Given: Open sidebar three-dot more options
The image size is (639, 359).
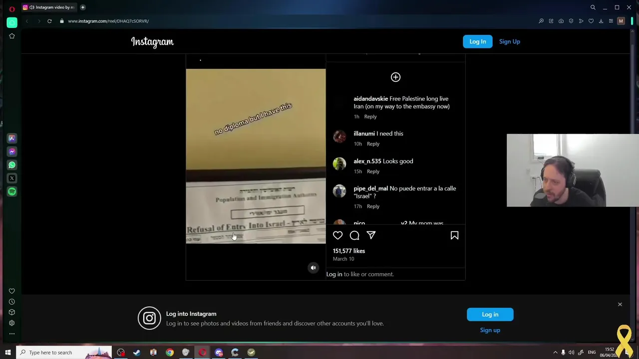Looking at the screenshot, I should tap(12, 334).
